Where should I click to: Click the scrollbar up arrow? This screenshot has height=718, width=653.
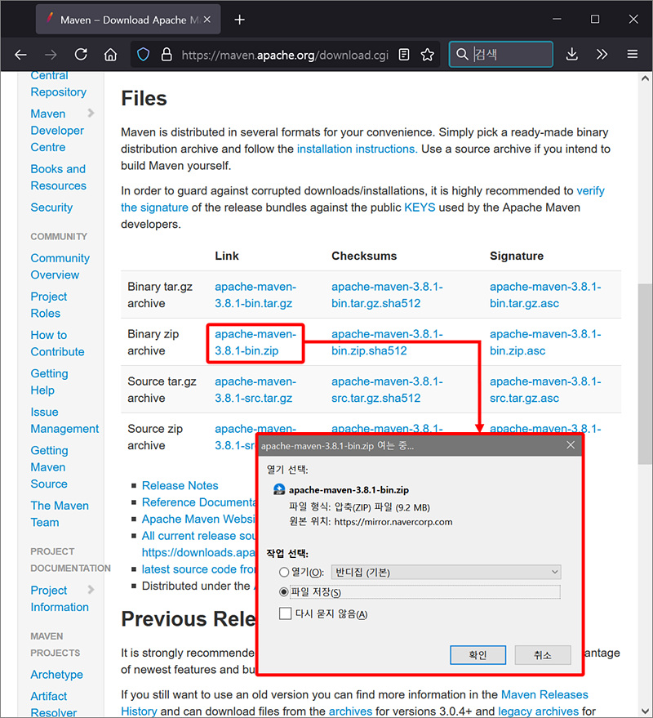tap(645, 78)
